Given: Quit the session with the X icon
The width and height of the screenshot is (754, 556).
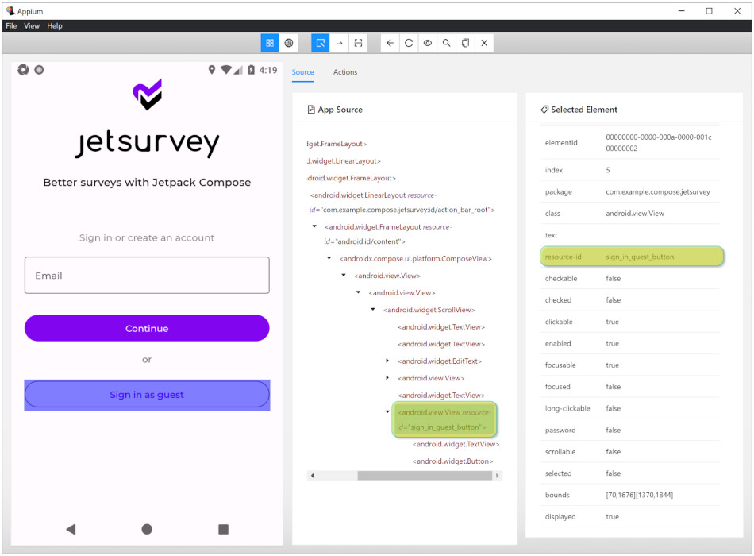Looking at the screenshot, I should [484, 43].
